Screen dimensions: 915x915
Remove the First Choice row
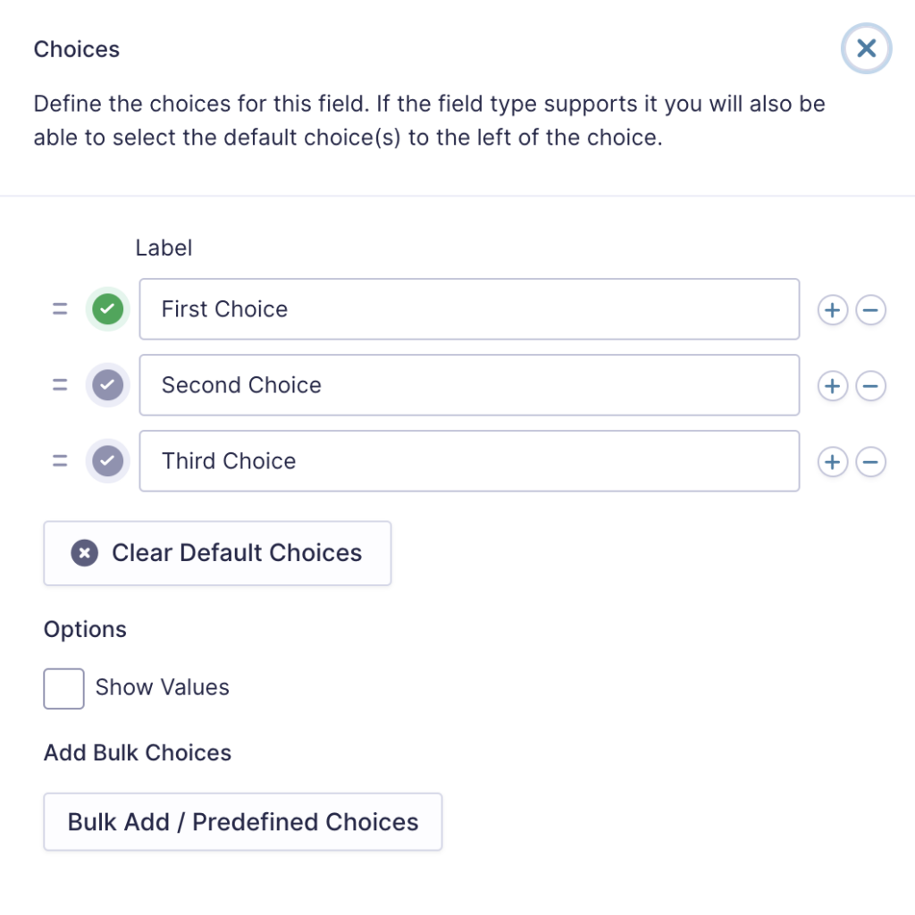pyautogui.click(x=870, y=310)
